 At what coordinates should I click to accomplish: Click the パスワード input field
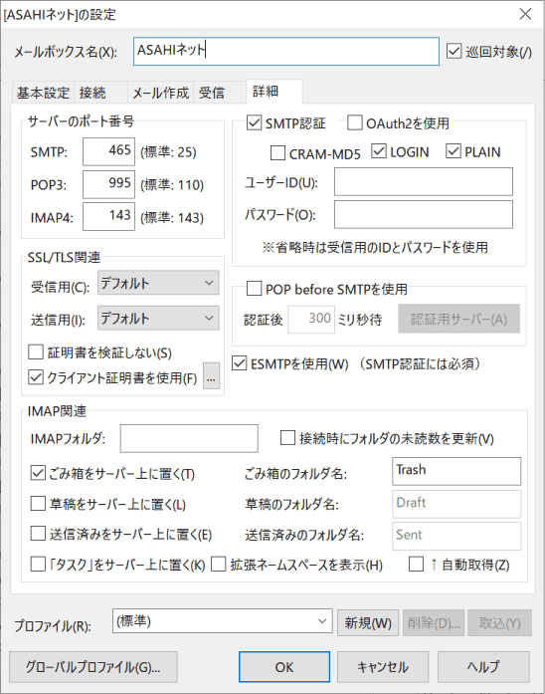[x=424, y=215]
